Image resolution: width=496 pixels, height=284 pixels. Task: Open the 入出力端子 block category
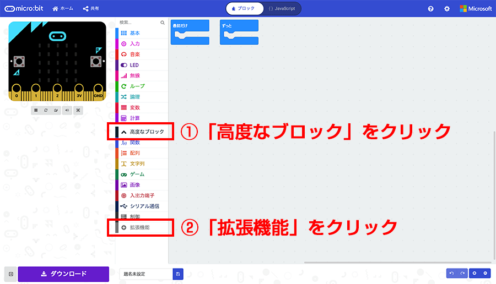click(x=142, y=195)
